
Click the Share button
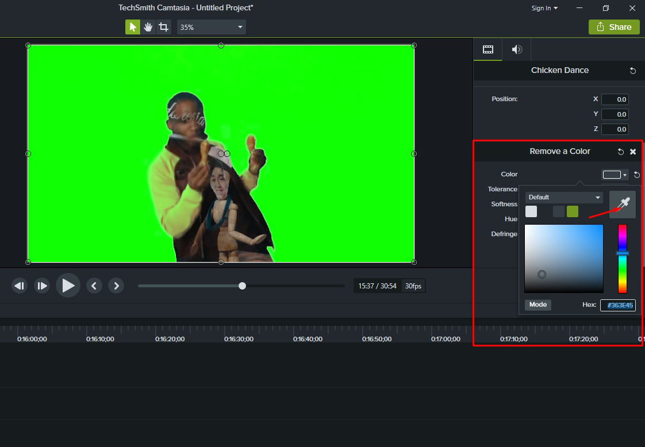pos(614,26)
